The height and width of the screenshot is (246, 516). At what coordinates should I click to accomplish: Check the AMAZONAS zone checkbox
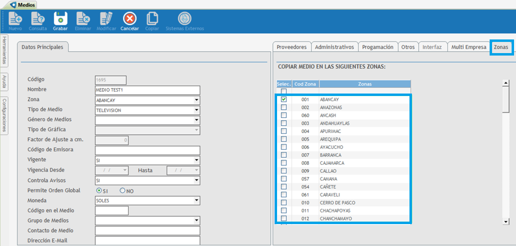pos(283,107)
